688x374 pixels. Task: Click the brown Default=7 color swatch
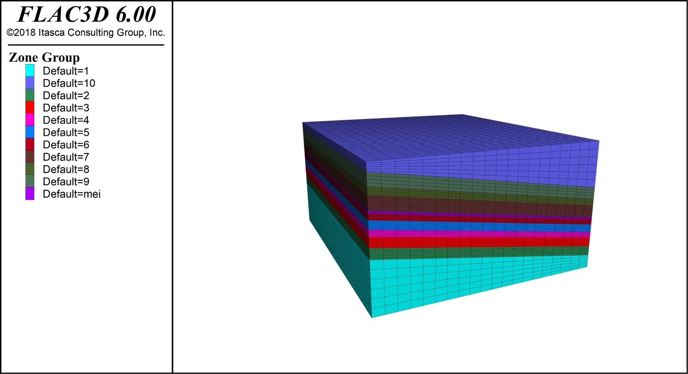coord(30,157)
